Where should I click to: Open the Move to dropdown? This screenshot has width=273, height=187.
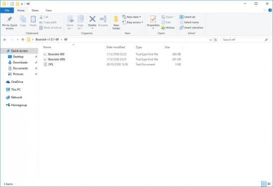70,23
